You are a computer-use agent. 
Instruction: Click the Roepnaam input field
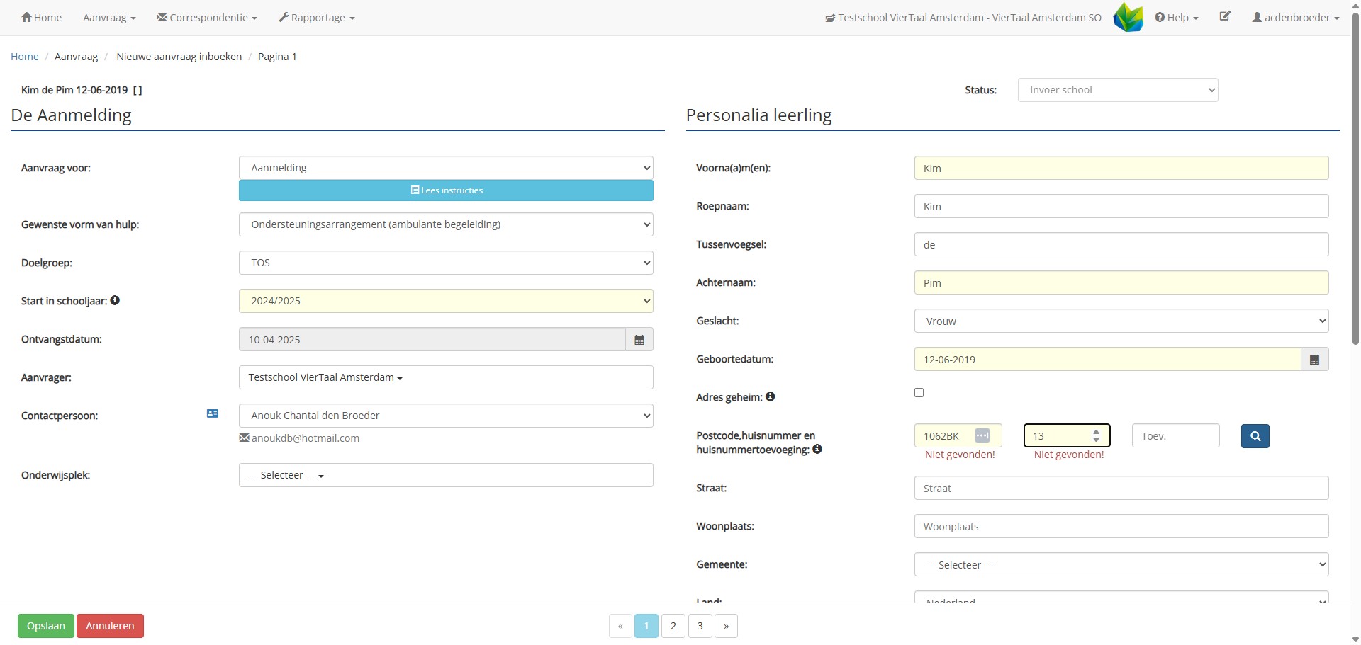pos(1121,206)
